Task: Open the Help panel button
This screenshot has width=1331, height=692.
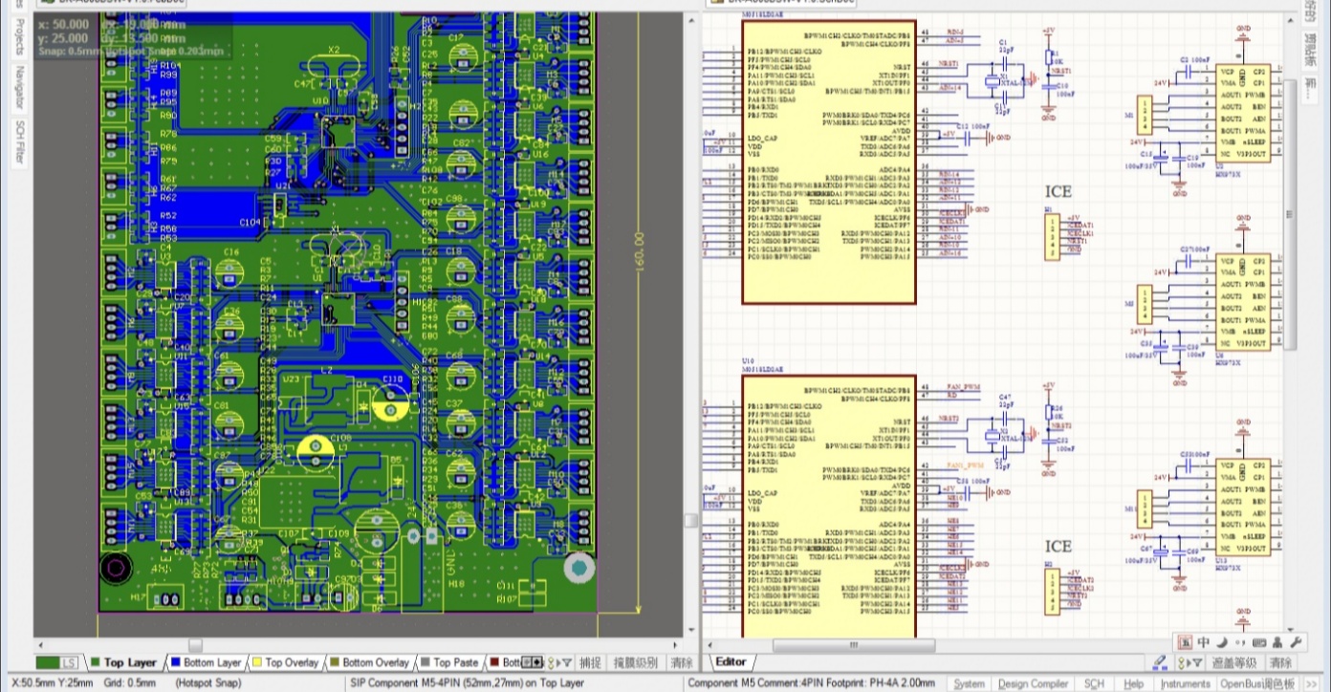Action: click(x=1133, y=683)
